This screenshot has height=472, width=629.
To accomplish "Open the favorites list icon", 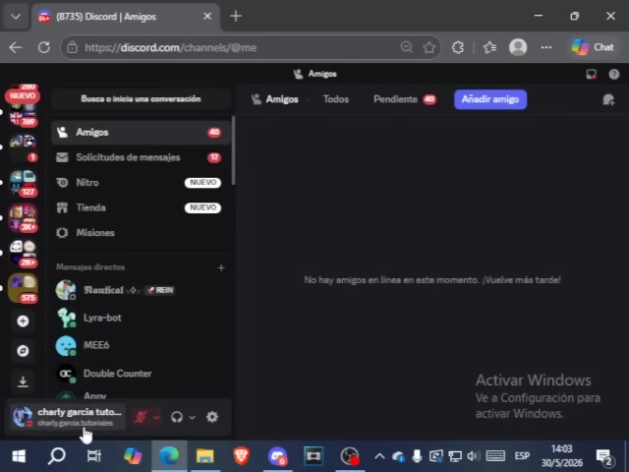I will (x=489, y=48).
